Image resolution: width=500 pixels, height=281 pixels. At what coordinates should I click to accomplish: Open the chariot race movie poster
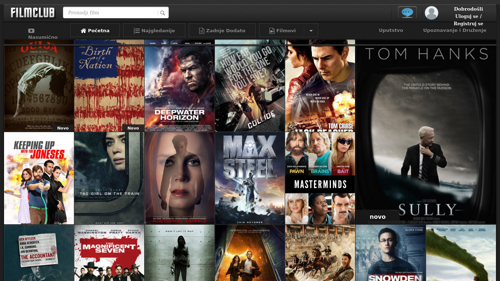(x=320, y=253)
